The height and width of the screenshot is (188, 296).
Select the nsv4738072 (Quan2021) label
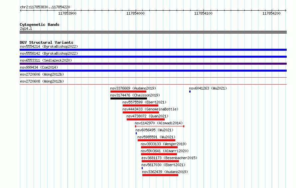tap(147, 116)
